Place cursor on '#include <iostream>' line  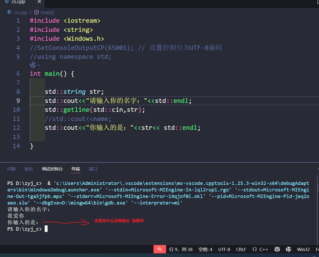click(x=65, y=21)
